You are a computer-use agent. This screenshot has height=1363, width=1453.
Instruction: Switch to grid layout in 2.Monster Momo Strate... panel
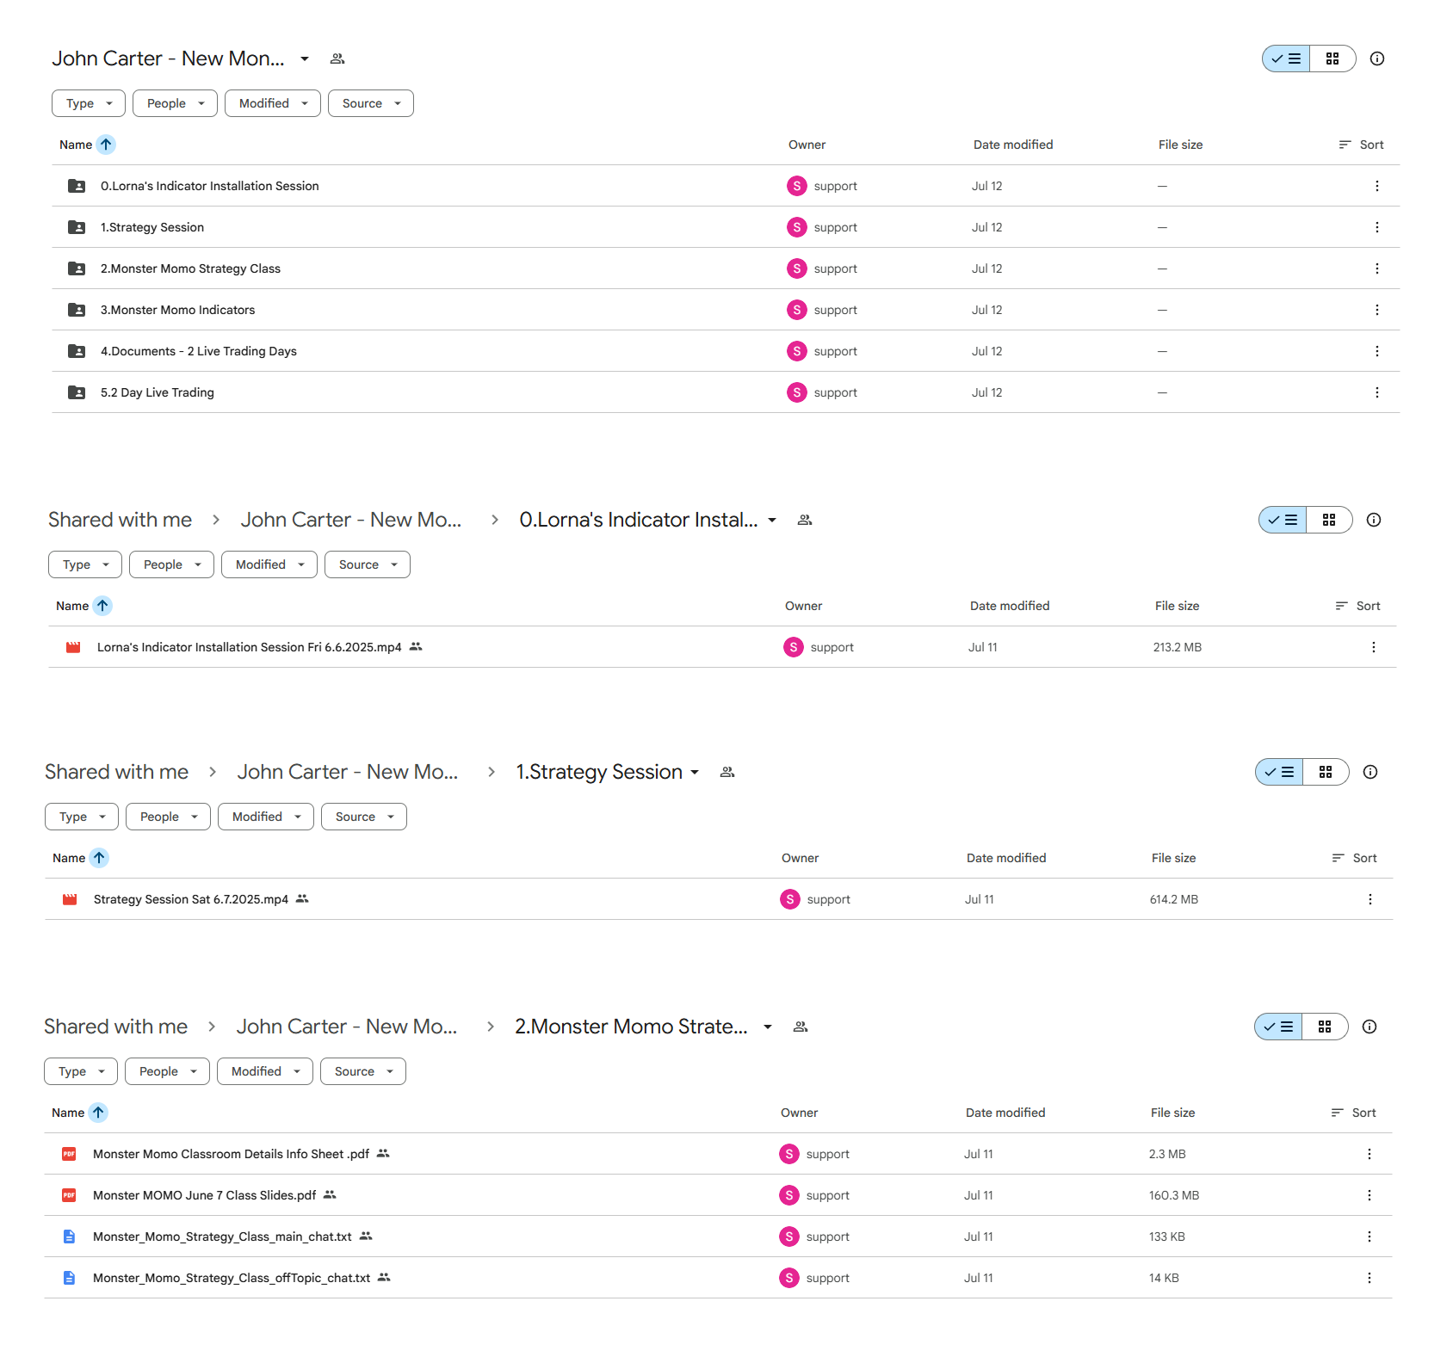point(1325,1027)
